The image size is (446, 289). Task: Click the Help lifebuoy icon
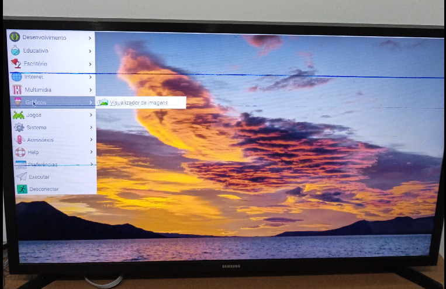point(20,152)
